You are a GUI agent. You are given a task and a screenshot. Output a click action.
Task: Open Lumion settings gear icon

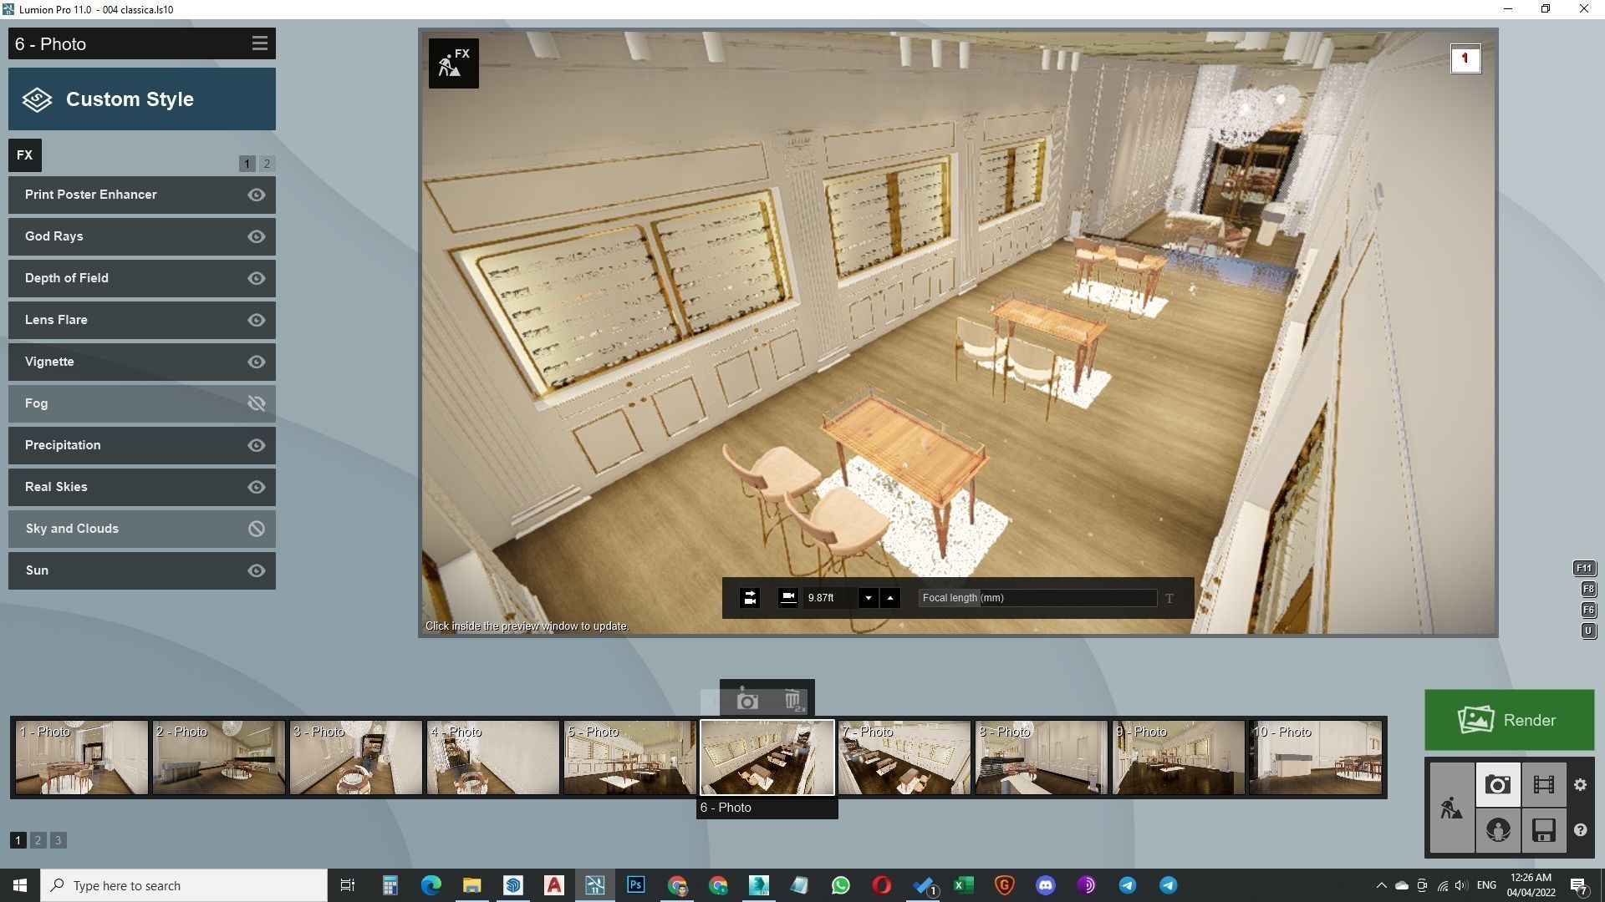[x=1580, y=785]
